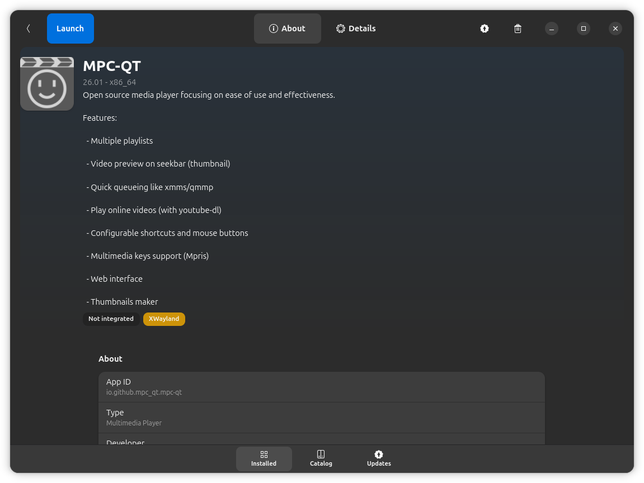Image resolution: width=644 pixels, height=483 pixels.
Task: Click the version text 26.01 - x86_64
Action: point(109,82)
